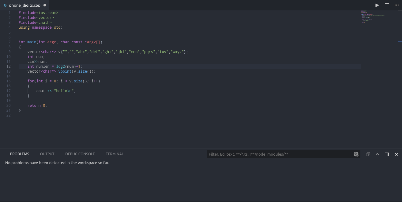Viewport: 402px width, 202px height.
Task: Open the problems filter settings gear
Action: (356, 154)
